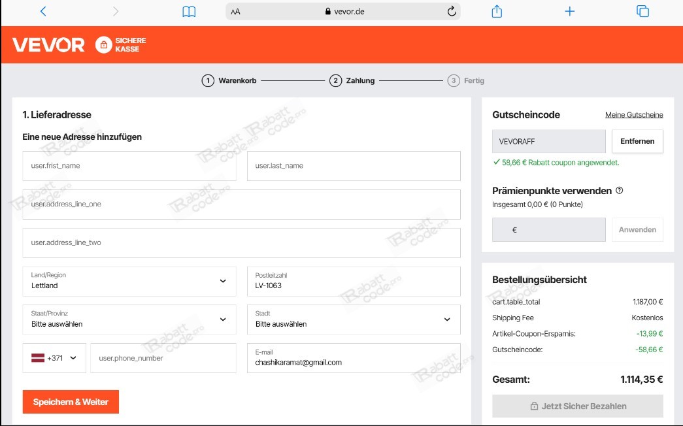Click the address line one field
The height and width of the screenshot is (426, 683).
pos(241,205)
